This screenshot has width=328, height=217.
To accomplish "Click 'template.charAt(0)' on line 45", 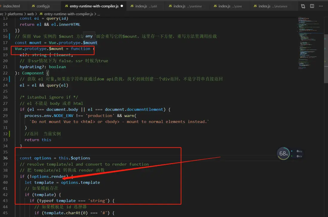I will pyautogui.click(x=66, y=213).
